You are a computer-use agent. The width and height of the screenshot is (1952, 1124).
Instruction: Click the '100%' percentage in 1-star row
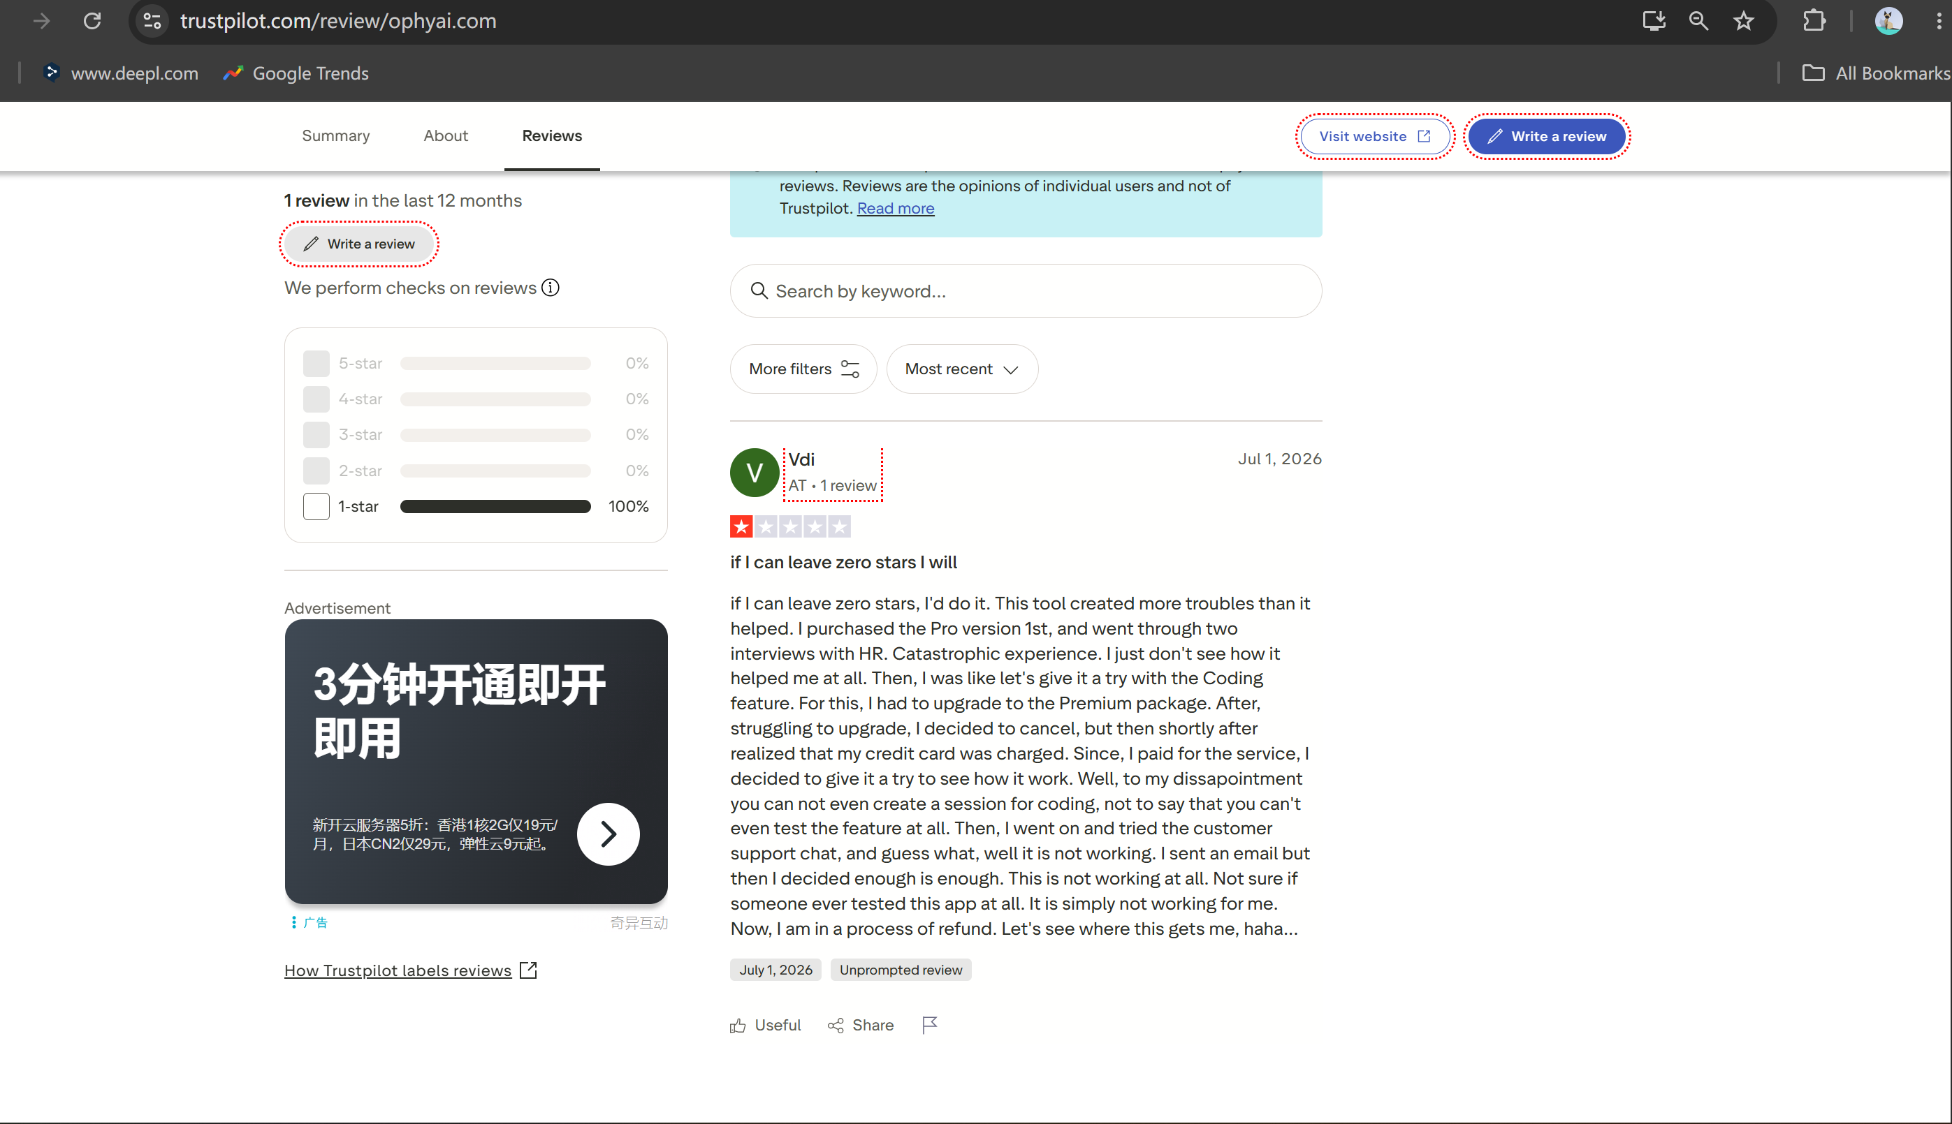click(628, 506)
